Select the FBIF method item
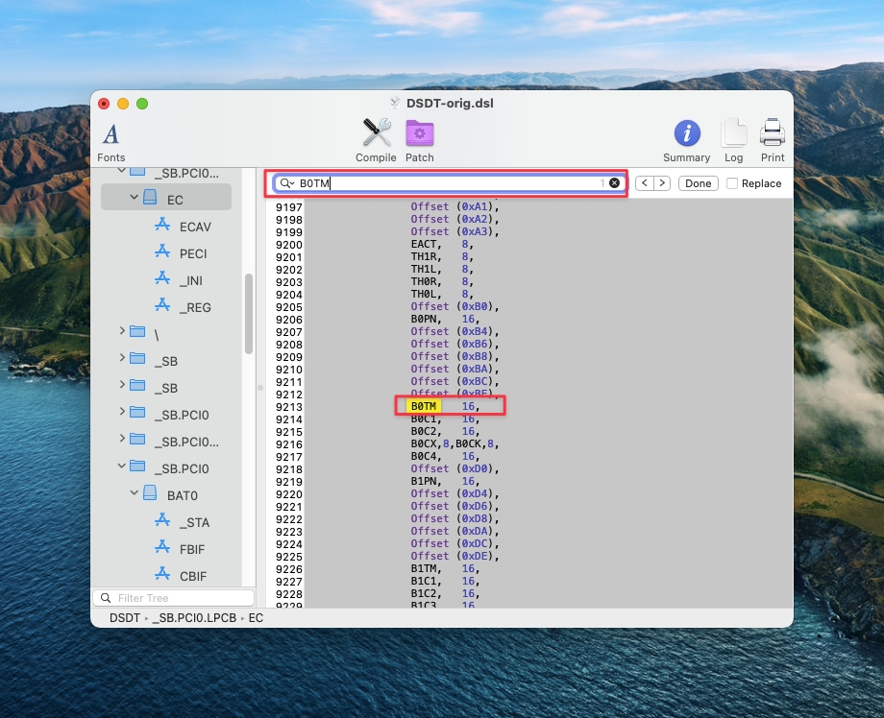The height and width of the screenshot is (718, 884). (193, 549)
